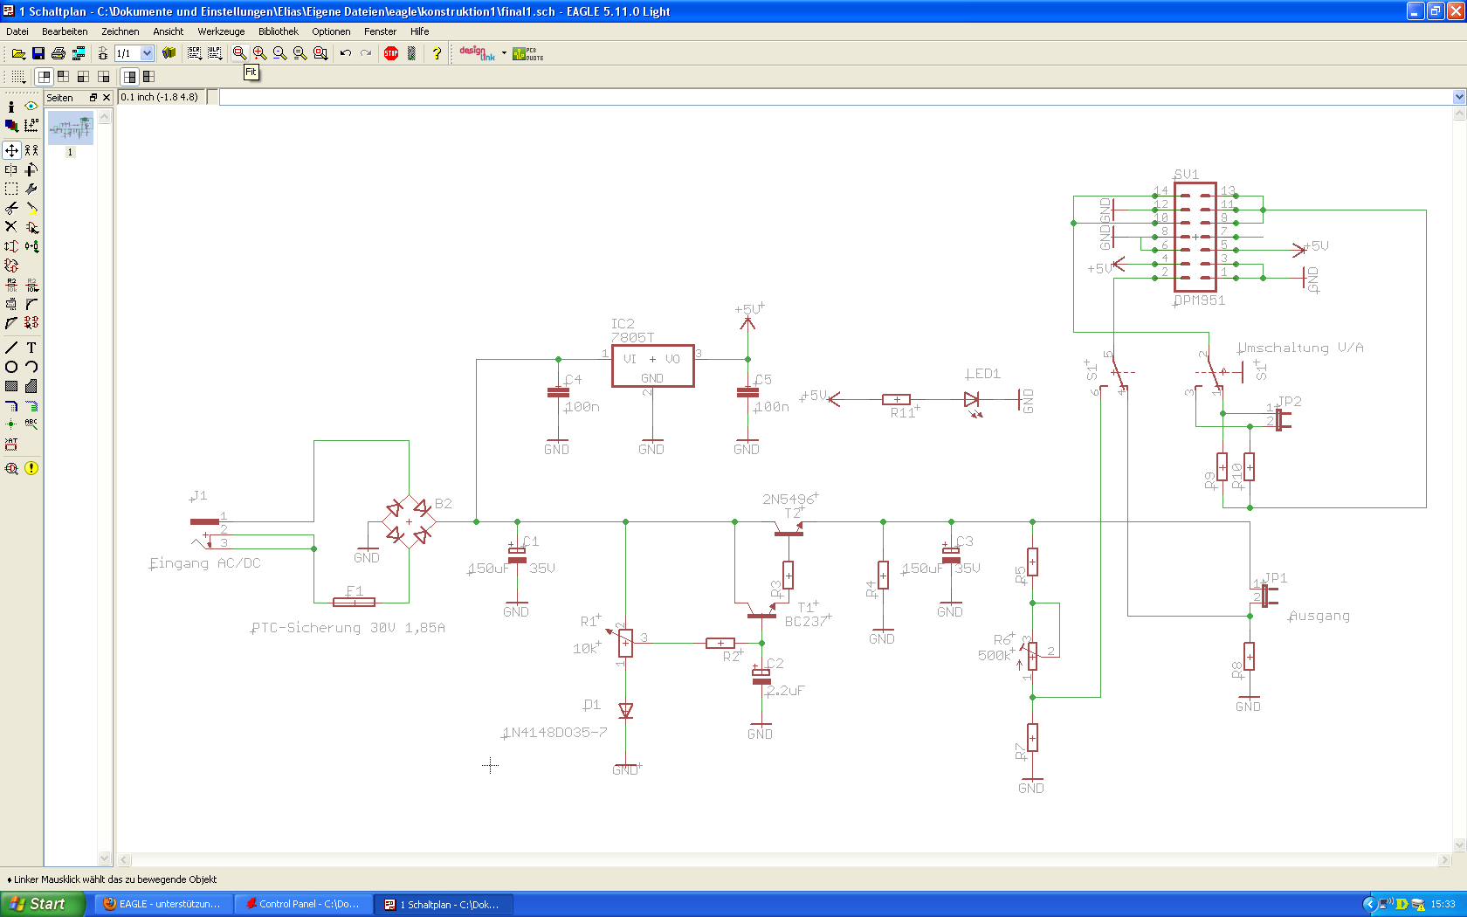Screen dimensions: 1467x917
Task: Open the Optionen menu
Action: coord(332,31)
